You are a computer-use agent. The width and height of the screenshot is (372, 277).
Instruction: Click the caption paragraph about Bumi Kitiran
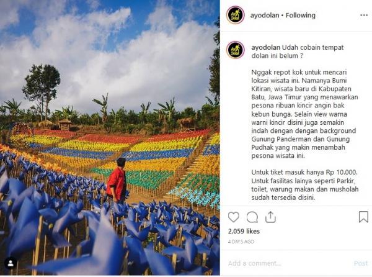point(304,114)
